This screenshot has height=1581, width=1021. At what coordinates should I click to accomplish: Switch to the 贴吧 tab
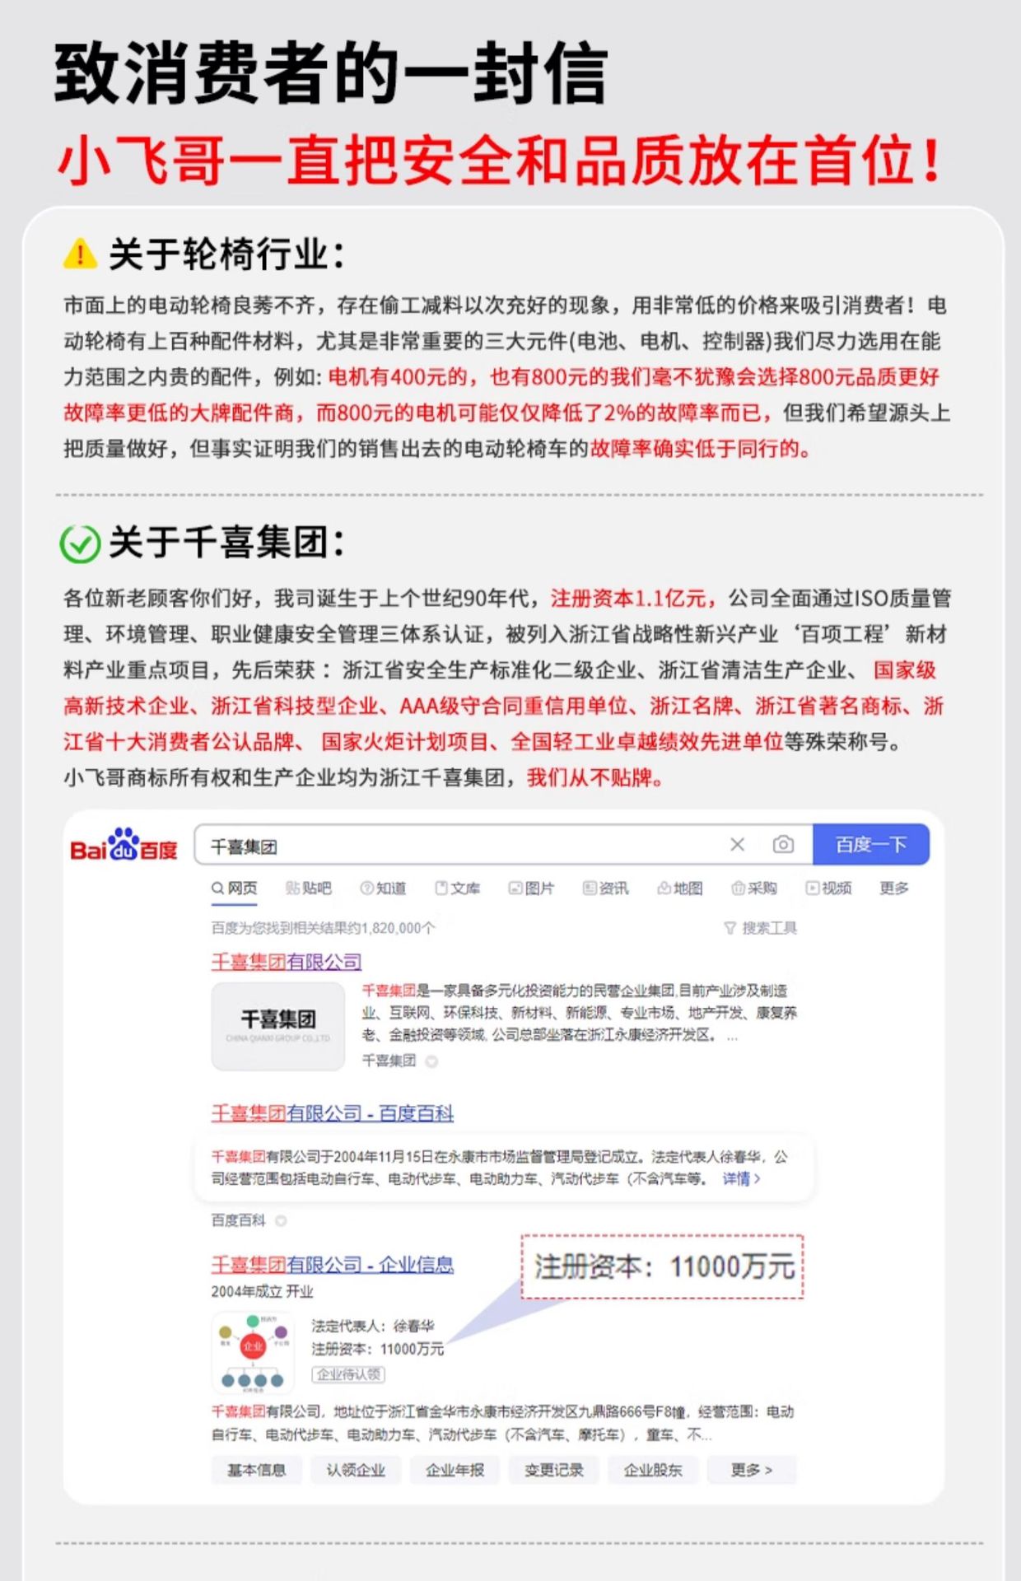click(308, 888)
